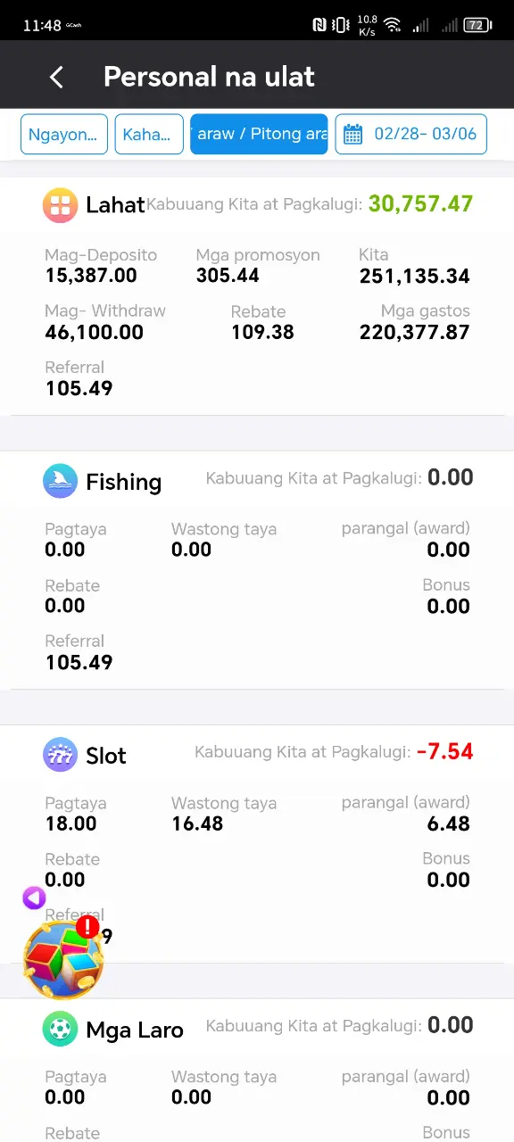This screenshot has height=1142, width=514.
Task: Tap the Fishing section heading
Action: pyautogui.click(x=124, y=483)
